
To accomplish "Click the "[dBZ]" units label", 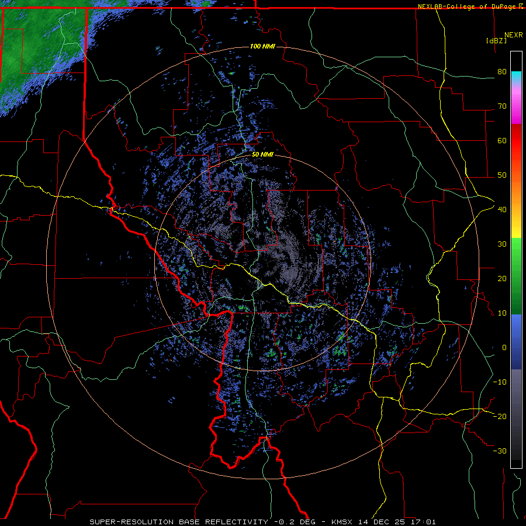I will click(x=496, y=40).
